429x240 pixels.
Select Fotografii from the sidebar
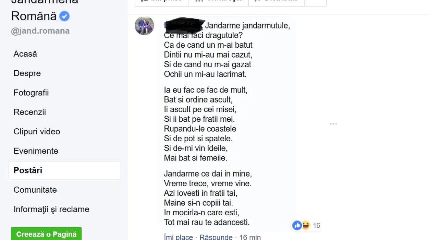31,93
